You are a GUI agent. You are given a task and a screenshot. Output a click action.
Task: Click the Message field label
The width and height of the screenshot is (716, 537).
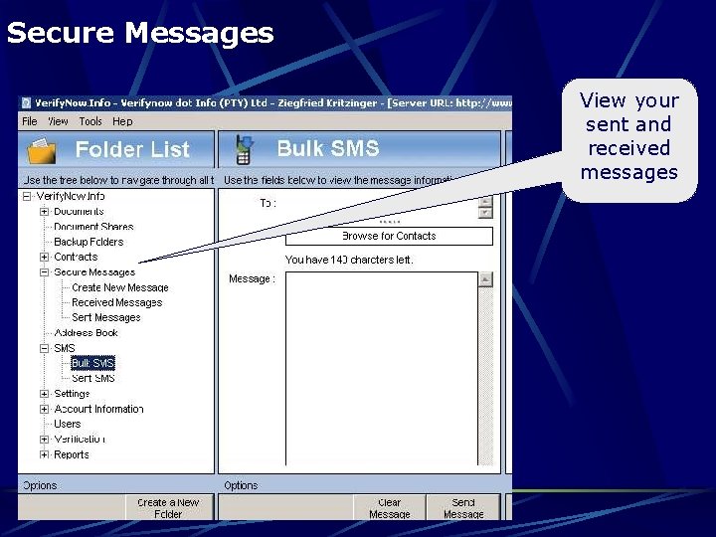coord(252,278)
